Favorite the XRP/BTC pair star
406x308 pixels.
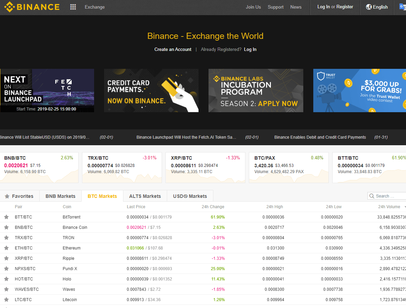(7, 258)
